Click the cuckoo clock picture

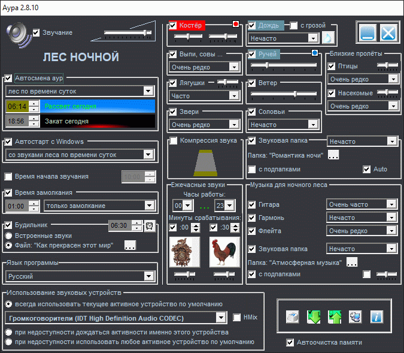[x=184, y=252]
